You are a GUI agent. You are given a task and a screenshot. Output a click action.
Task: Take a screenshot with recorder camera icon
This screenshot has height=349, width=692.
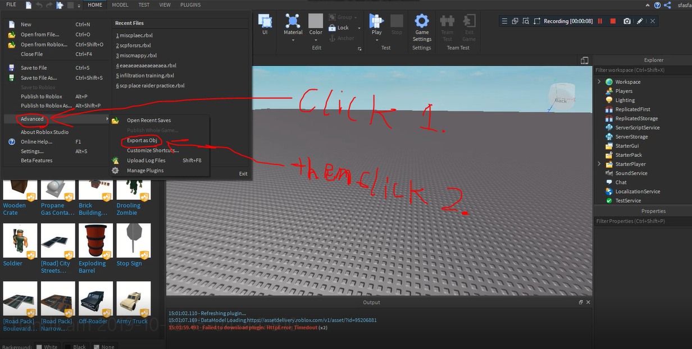(x=627, y=21)
